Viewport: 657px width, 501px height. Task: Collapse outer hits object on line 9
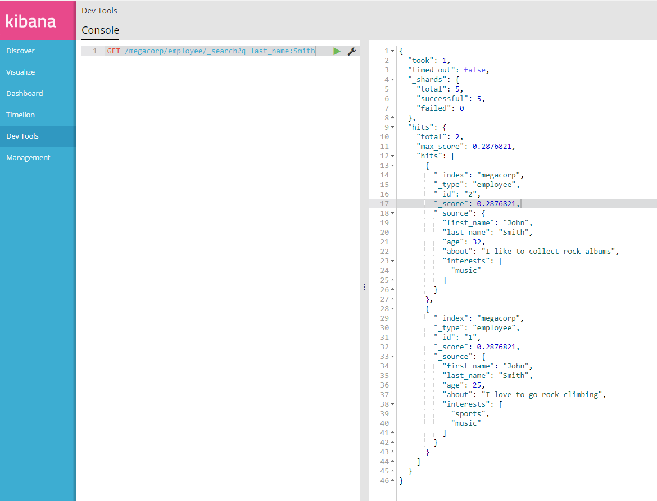pos(393,127)
